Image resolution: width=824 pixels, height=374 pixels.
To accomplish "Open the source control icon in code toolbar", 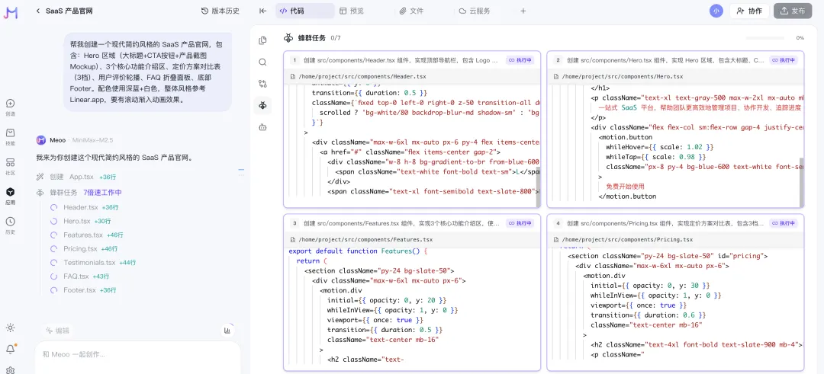I will pos(262,83).
